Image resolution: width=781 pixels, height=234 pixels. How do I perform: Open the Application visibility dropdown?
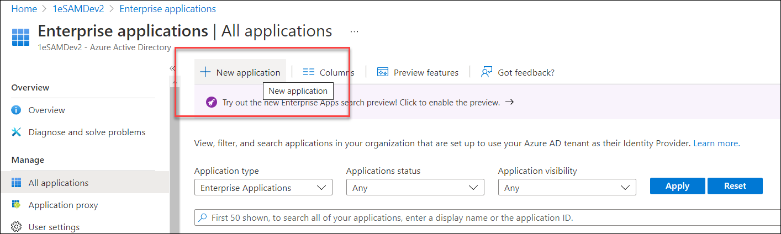point(567,188)
